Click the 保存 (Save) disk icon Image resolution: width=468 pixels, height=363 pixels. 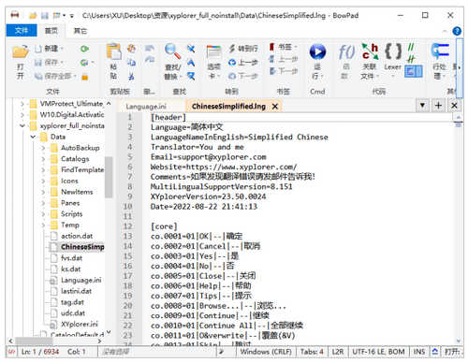(38, 63)
